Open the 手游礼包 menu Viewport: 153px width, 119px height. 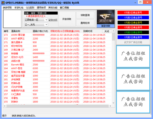19,8
